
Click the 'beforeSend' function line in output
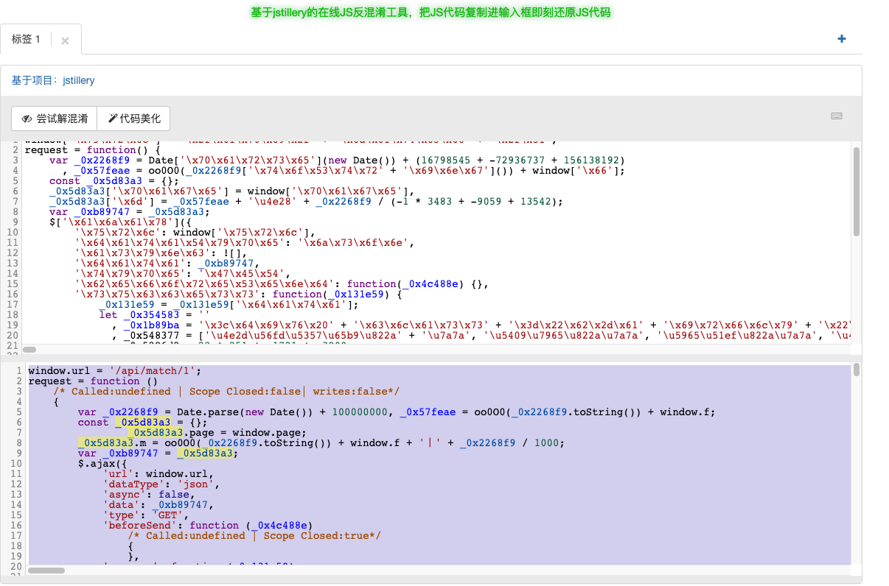[207, 525]
